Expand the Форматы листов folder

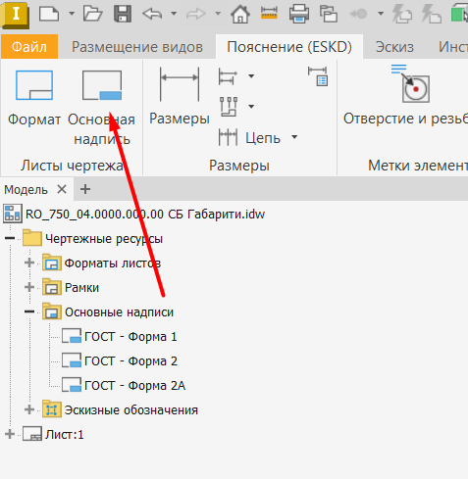pos(29,263)
